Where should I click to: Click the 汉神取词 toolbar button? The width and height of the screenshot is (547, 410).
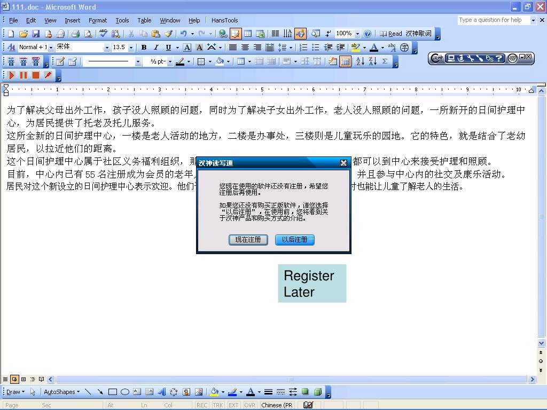[x=419, y=34]
